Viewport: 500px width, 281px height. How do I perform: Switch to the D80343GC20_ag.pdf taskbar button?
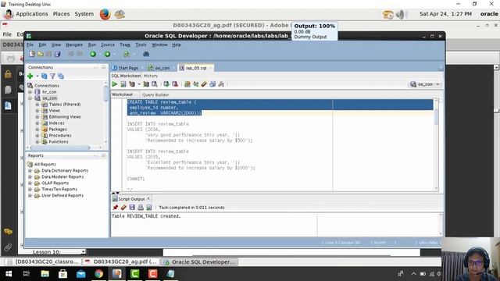point(120,261)
